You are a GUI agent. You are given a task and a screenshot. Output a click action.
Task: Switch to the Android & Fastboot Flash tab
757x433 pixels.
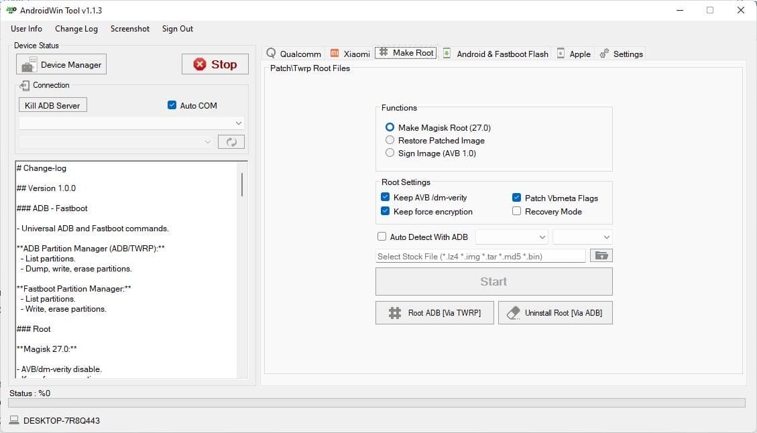(496, 52)
